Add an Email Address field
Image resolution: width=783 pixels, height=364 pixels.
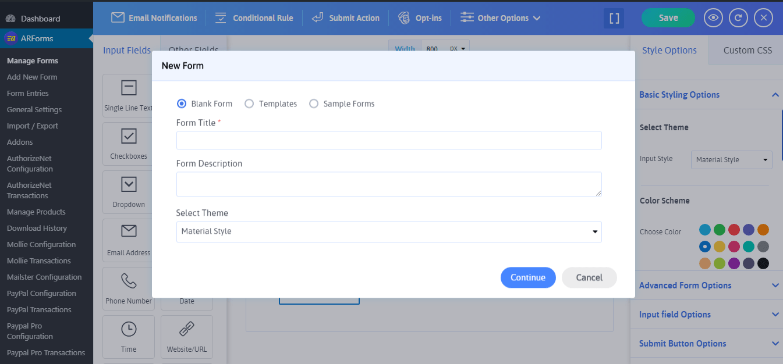click(129, 240)
